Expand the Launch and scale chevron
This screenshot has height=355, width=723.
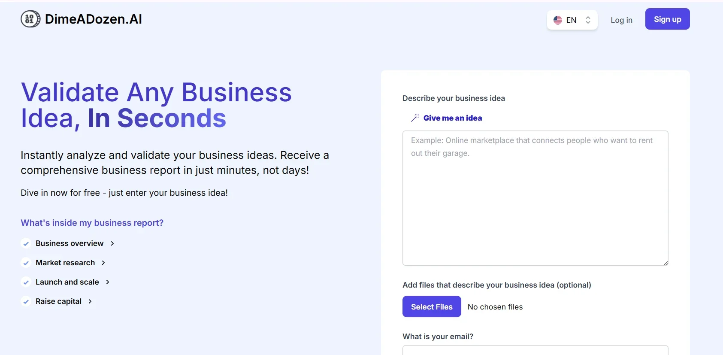click(108, 282)
